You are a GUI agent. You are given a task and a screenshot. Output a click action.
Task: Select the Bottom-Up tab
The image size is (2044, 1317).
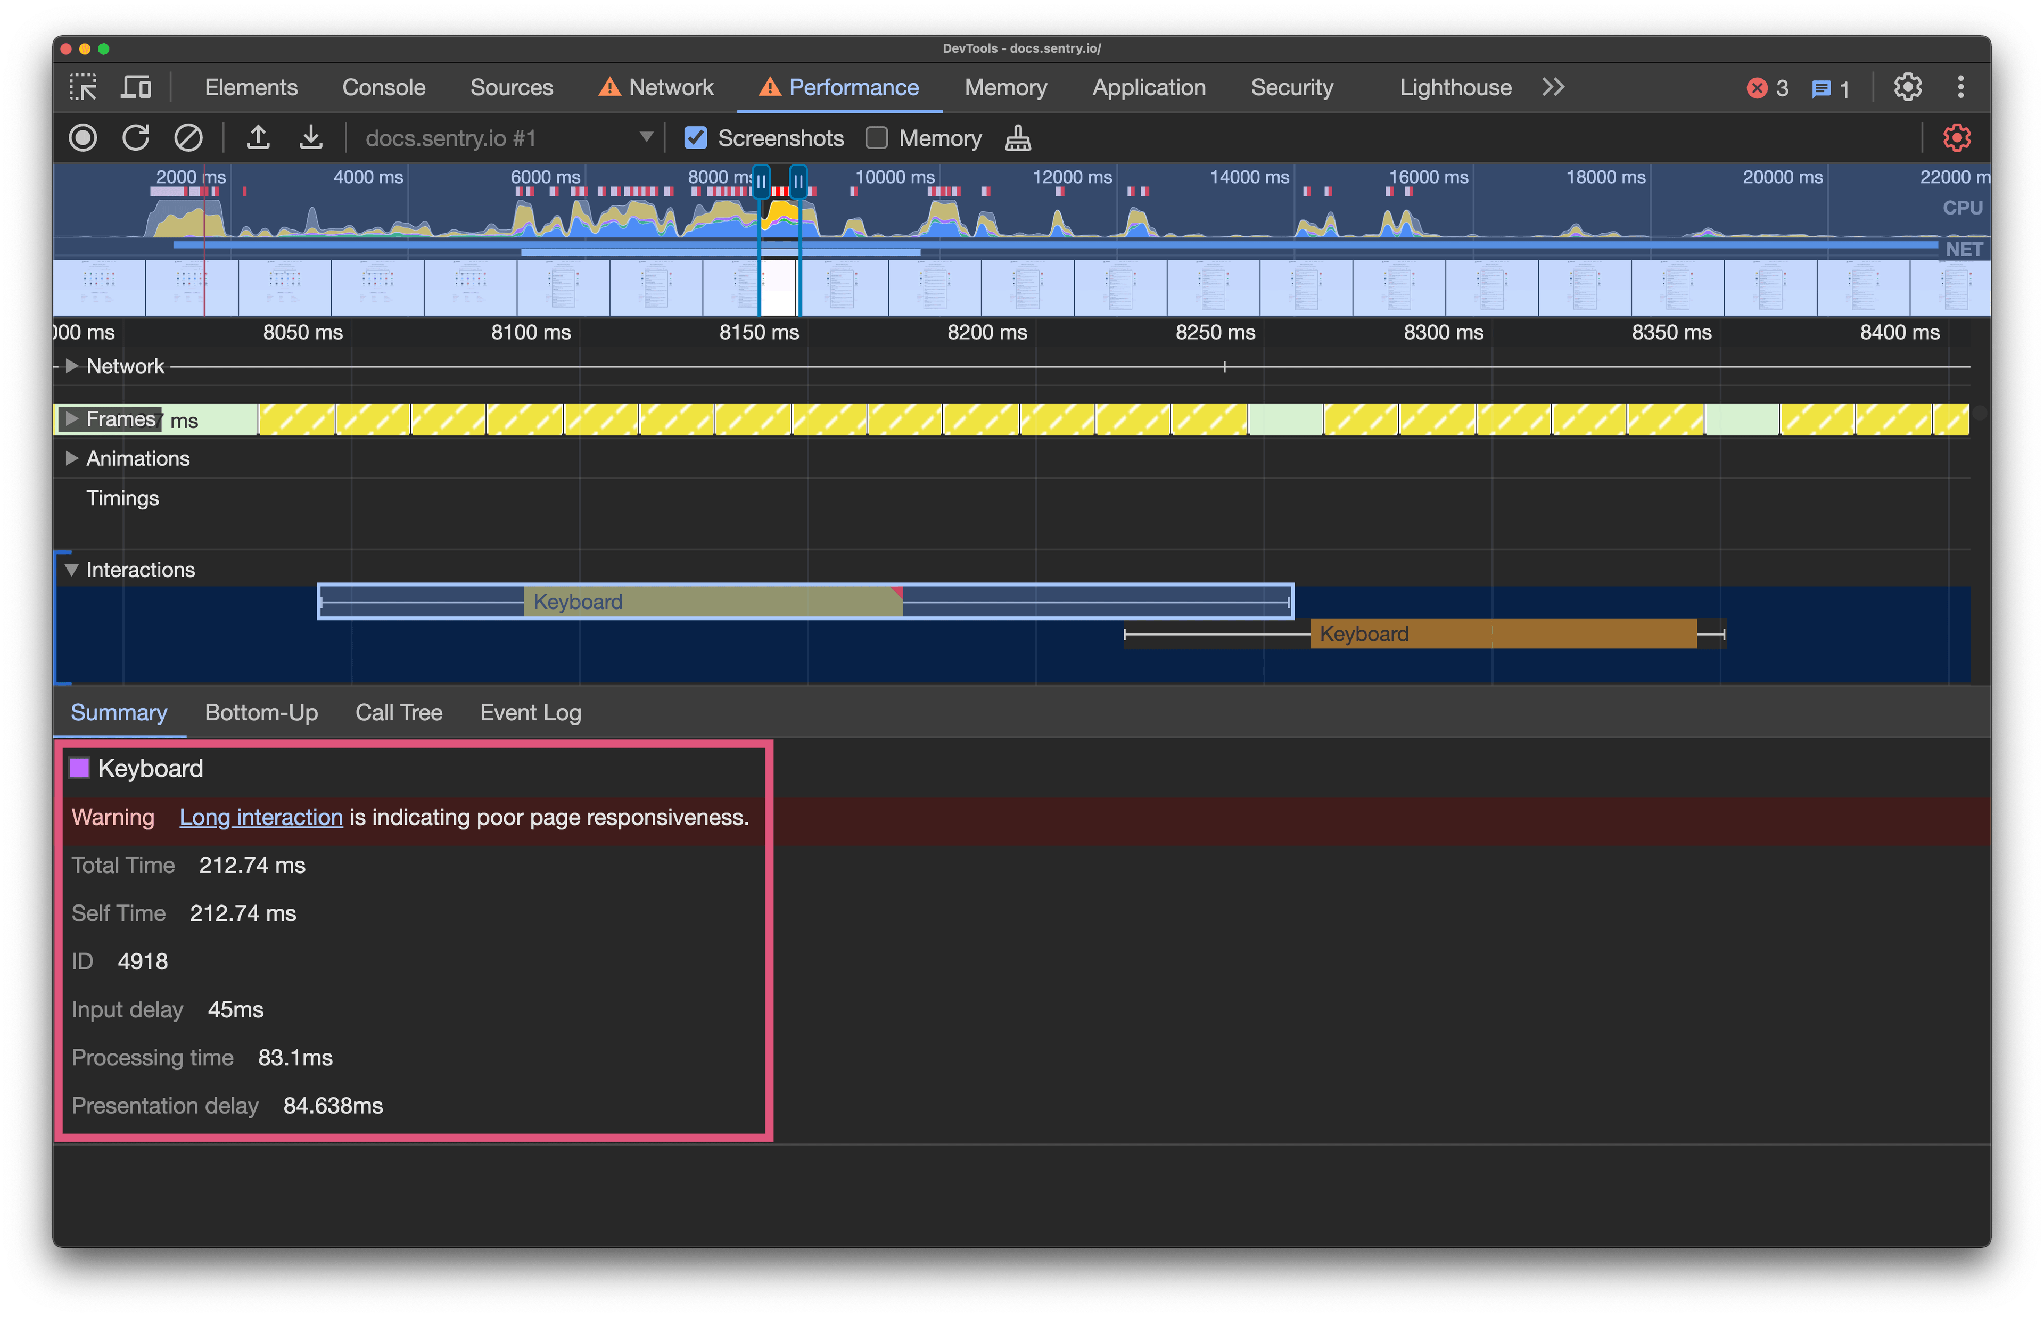pyautogui.click(x=261, y=712)
